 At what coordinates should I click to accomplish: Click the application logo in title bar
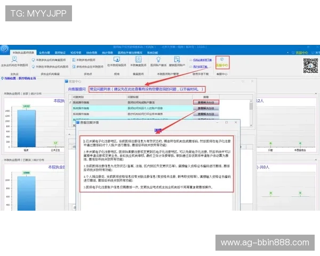pyautogui.click(x=4, y=49)
